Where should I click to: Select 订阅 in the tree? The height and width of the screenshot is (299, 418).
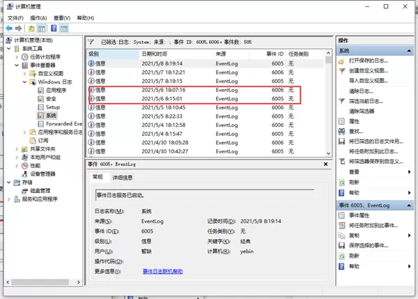pos(42,140)
